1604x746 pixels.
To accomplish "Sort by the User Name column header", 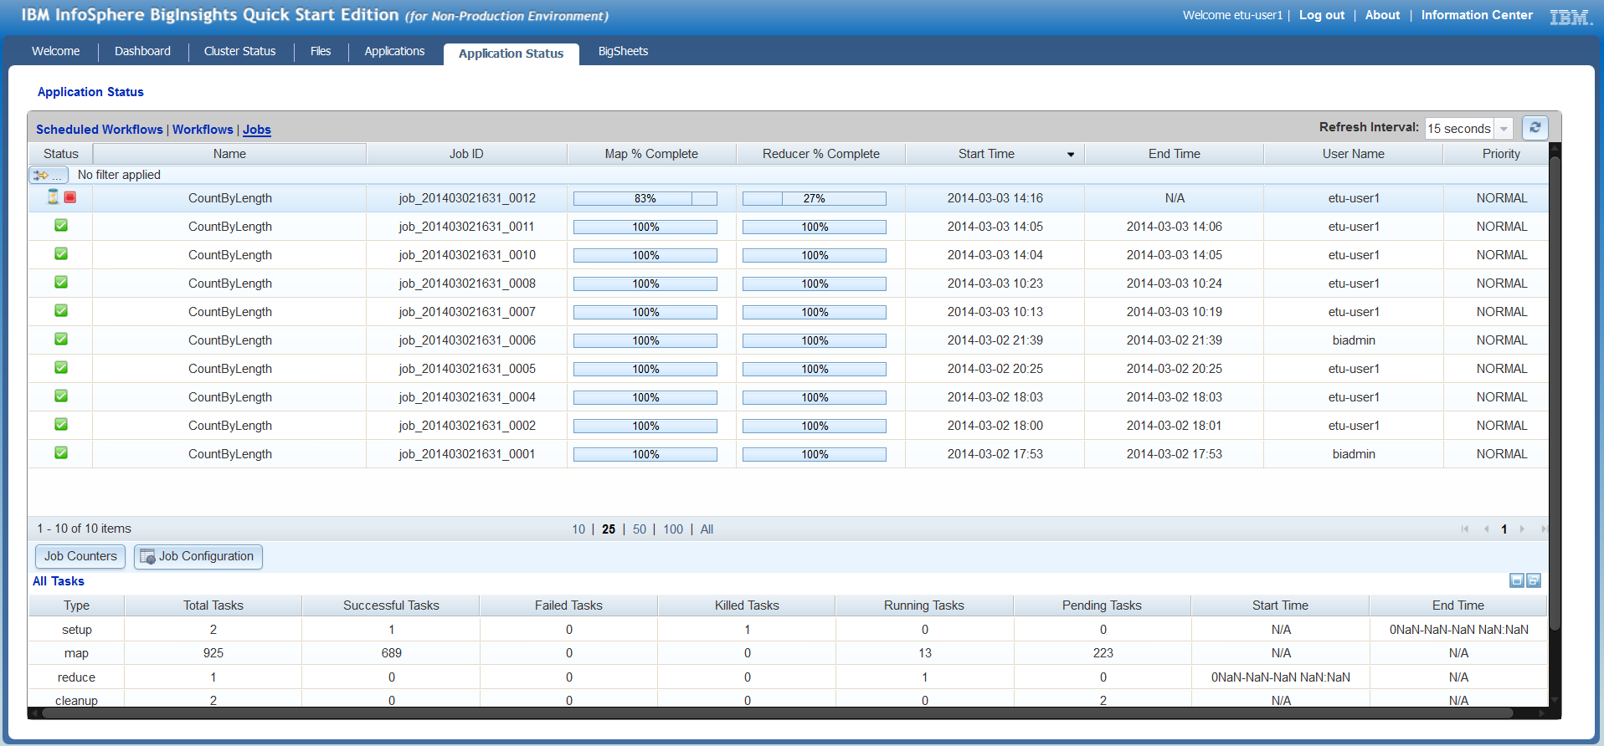I will [1354, 154].
